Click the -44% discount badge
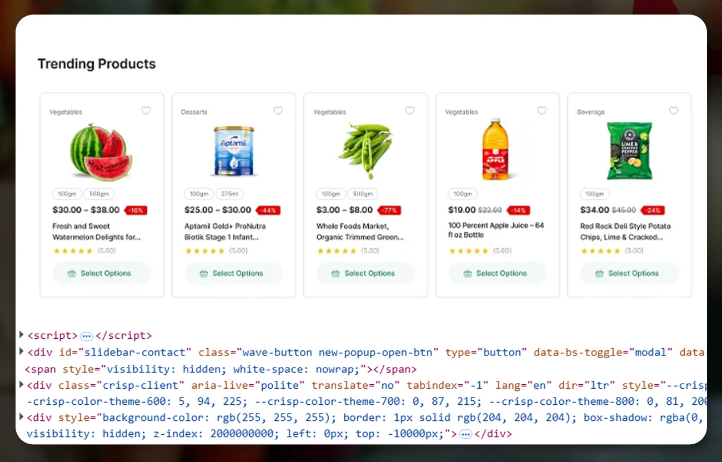 click(268, 210)
